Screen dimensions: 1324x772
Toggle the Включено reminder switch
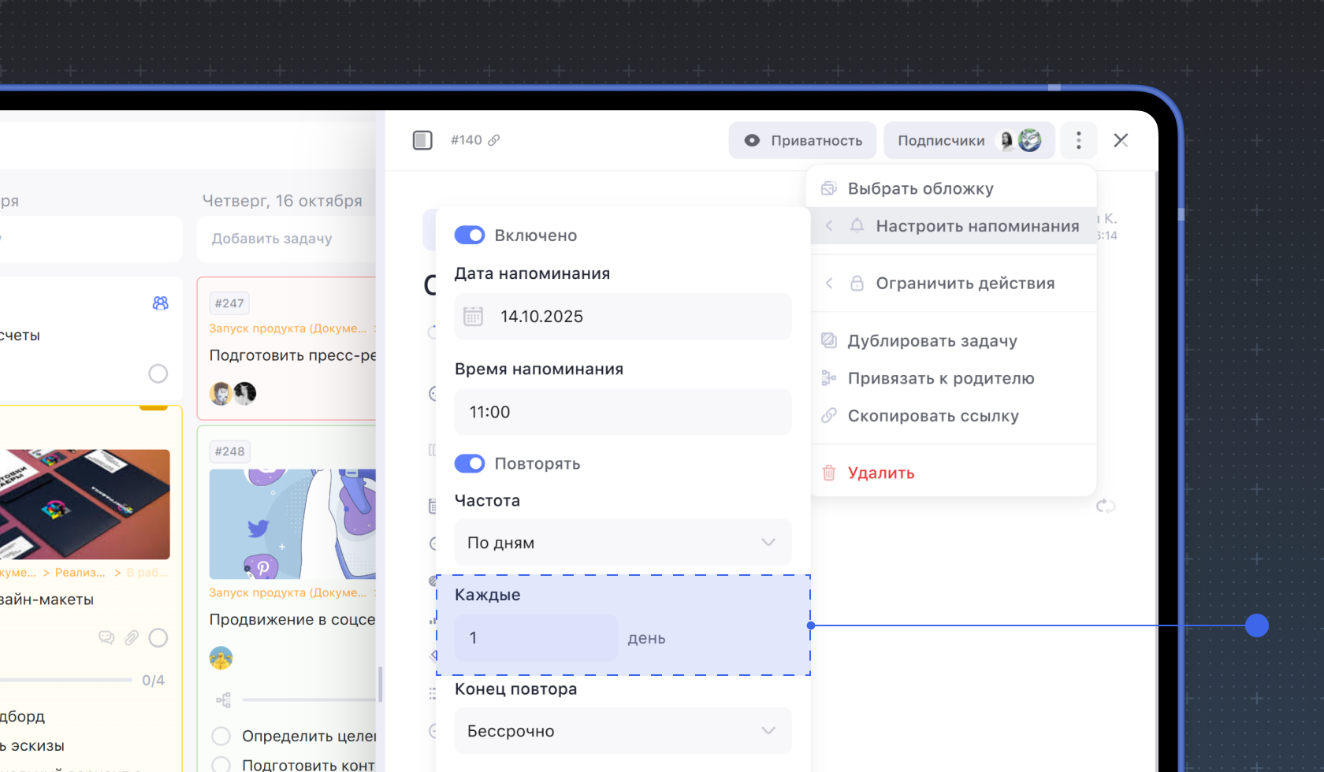pyautogui.click(x=470, y=236)
